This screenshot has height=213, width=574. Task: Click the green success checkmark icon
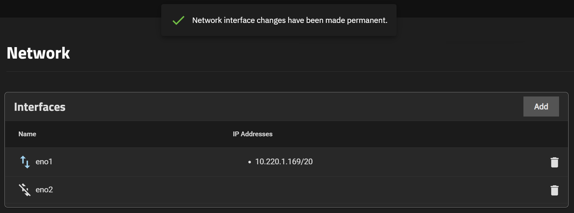point(178,20)
